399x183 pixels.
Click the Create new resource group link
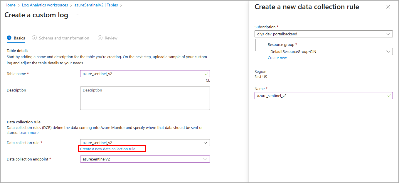coord(277,58)
